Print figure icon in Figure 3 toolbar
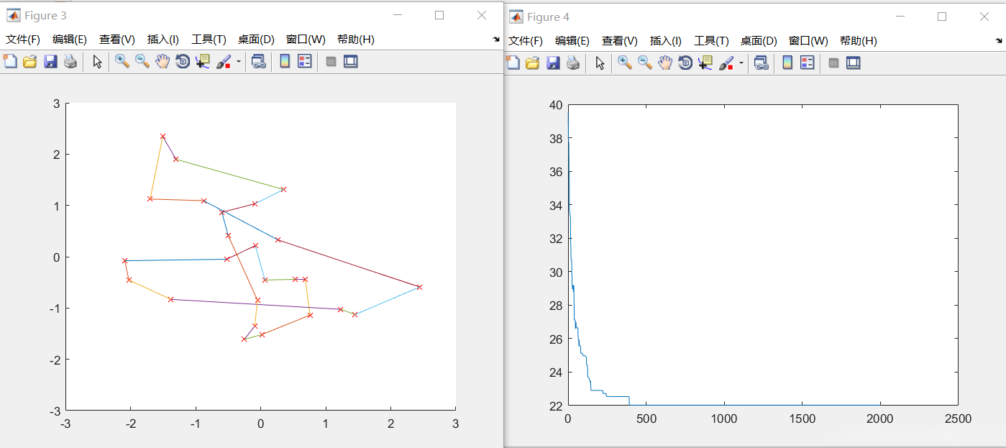 pyautogui.click(x=70, y=62)
